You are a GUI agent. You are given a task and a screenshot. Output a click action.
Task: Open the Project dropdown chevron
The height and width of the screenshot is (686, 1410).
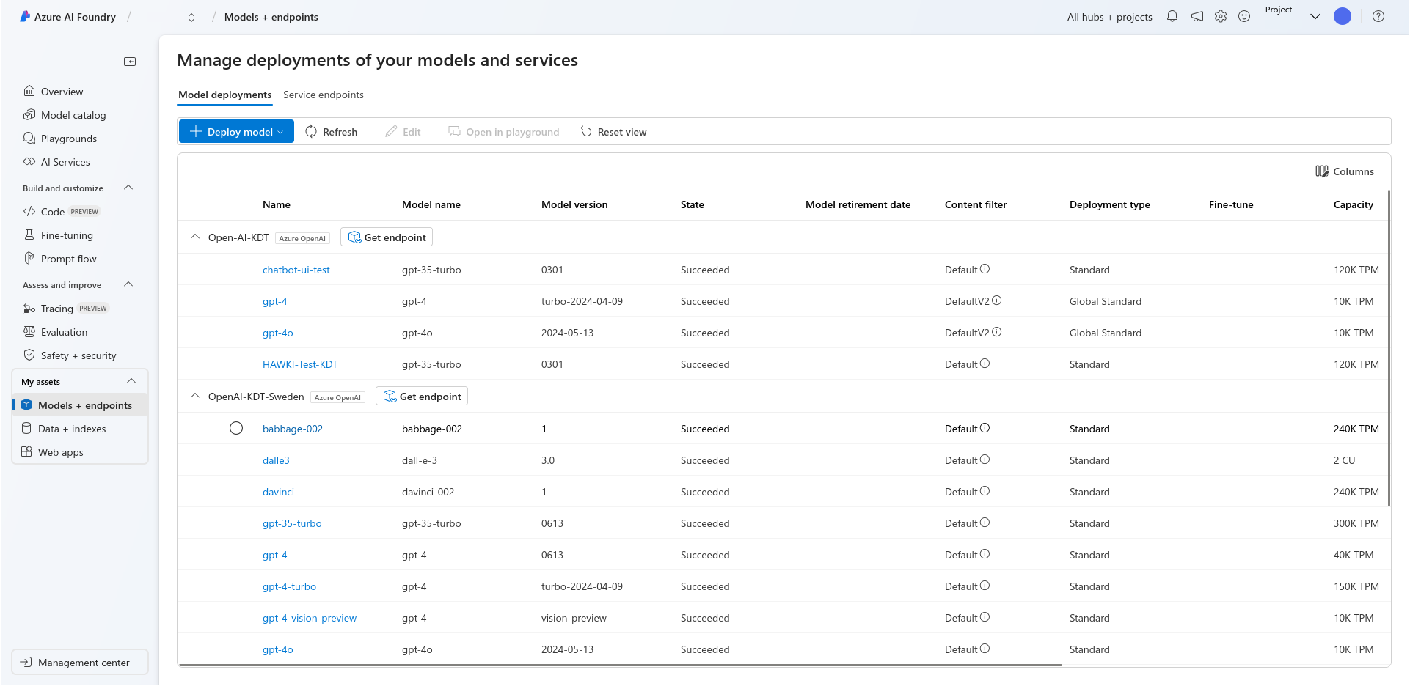[1315, 16]
